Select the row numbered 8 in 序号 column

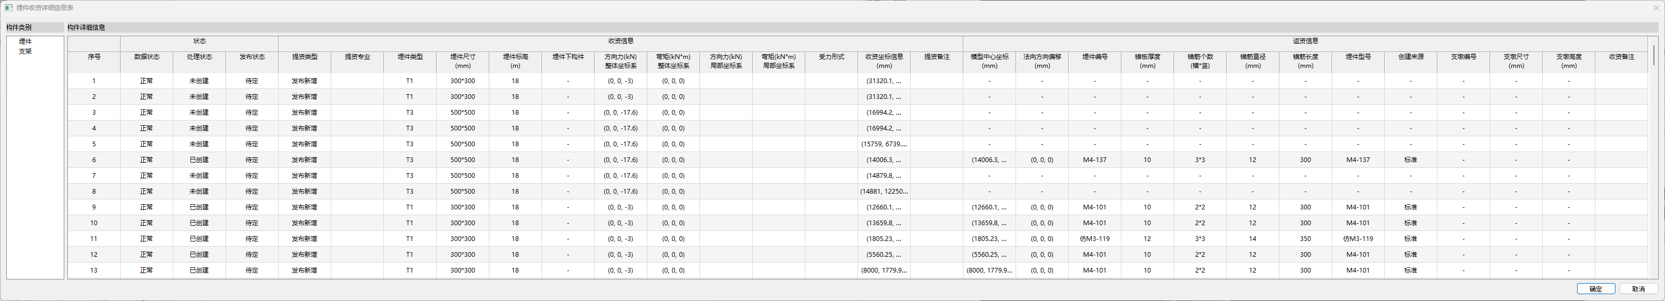[94, 192]
